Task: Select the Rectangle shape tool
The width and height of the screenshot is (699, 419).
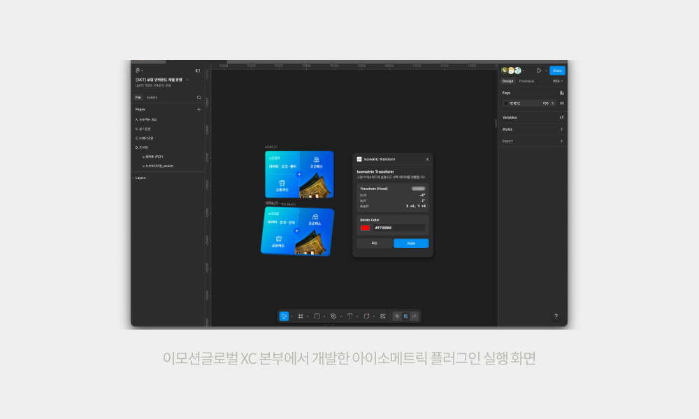Action: (x=317, y=316)
